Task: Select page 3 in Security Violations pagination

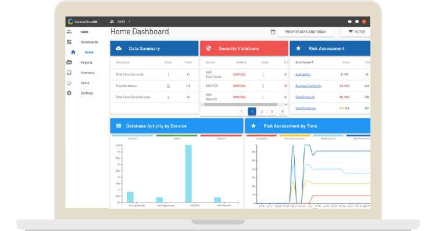Action: tap(272, 111)
